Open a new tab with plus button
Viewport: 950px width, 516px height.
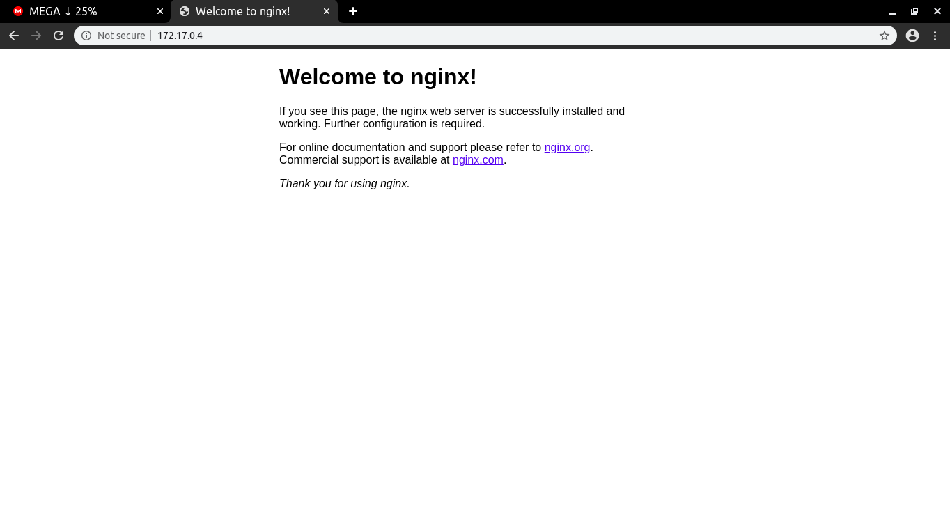pos(353,11)
